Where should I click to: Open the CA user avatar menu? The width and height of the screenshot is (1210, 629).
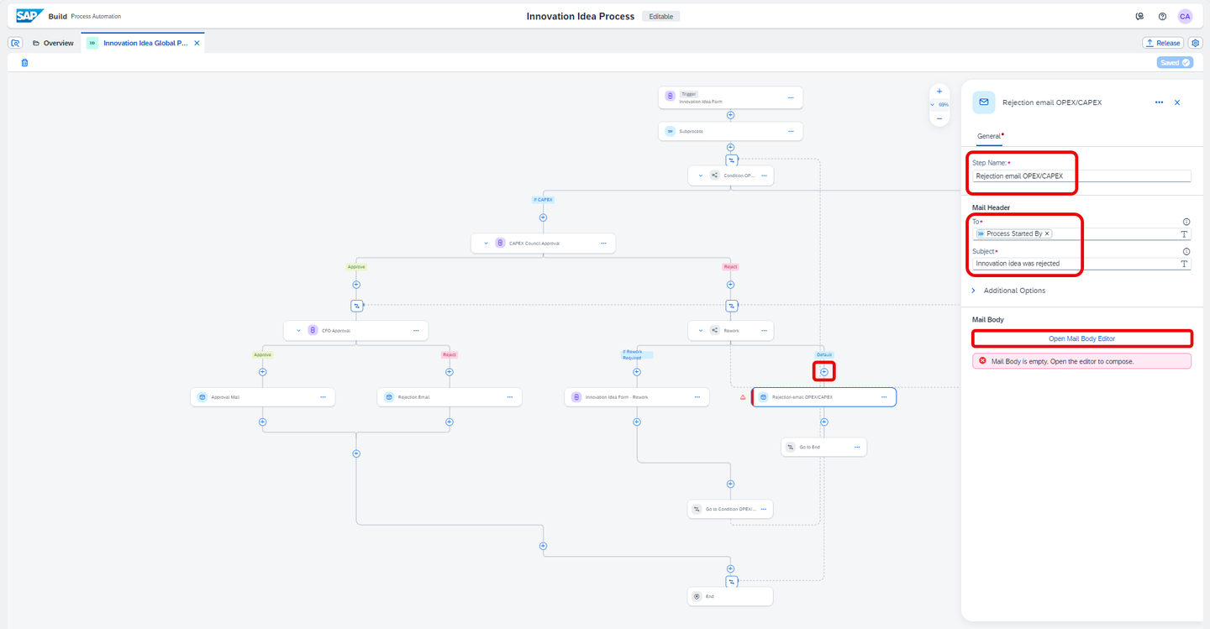1185,16
